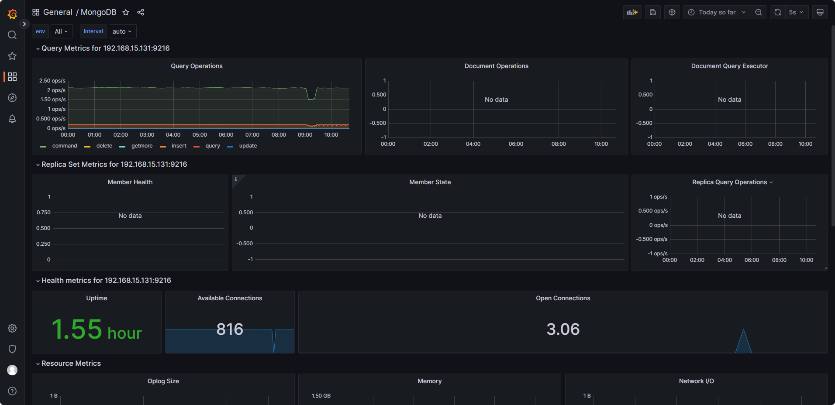
Task: Grab the Replica Query Operations panel corner handle
Action: (x=825, y=268)
